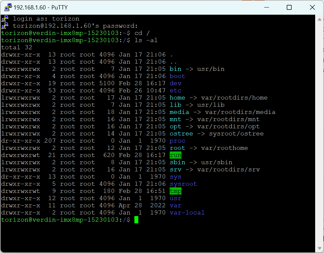324x253 pixels.
Task: Click the "ostree" symlink name
Action: pos(181,134)
